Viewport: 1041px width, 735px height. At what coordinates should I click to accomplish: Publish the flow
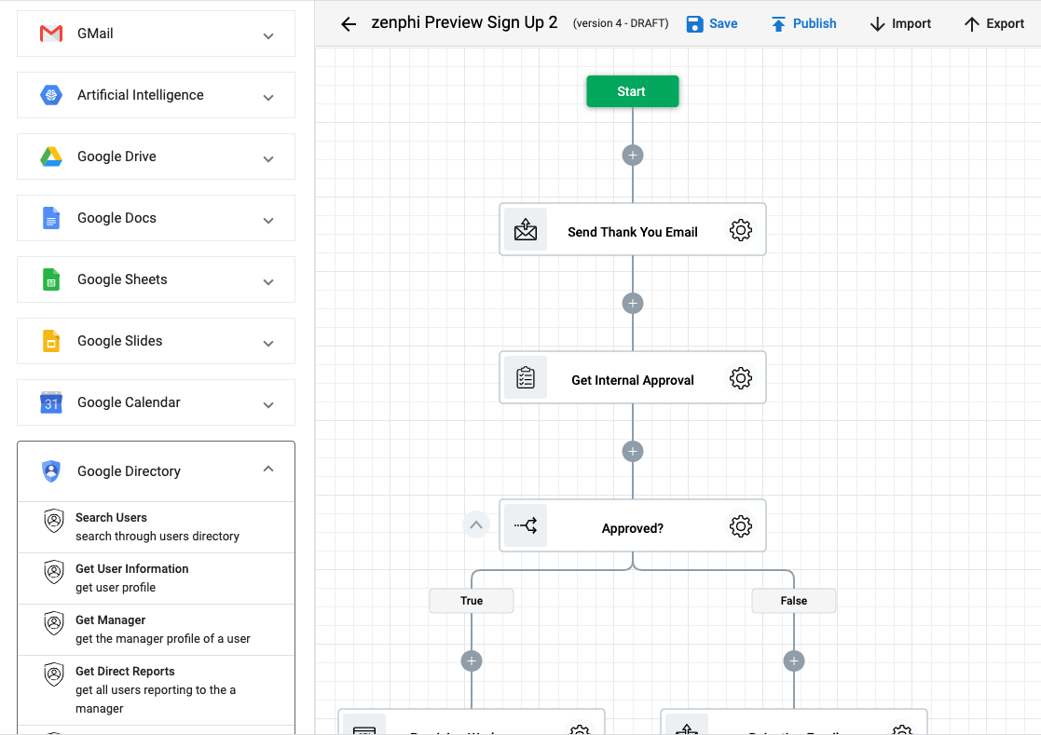pos(803,24)
